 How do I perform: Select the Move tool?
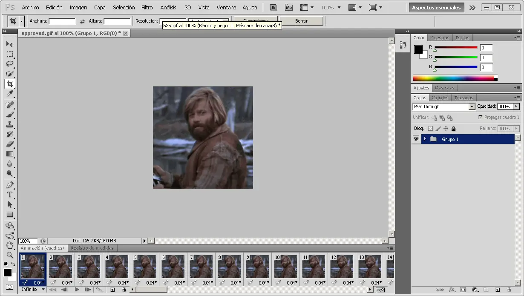coord(9,44)
